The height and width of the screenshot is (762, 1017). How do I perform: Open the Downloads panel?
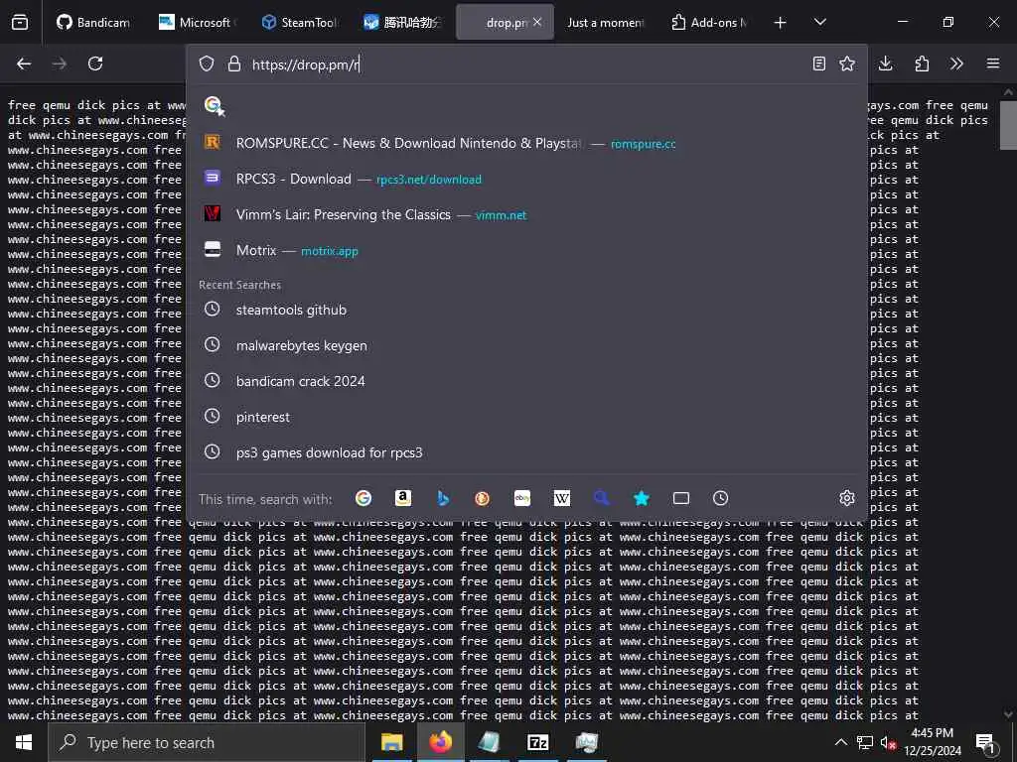tap(885, 63)
